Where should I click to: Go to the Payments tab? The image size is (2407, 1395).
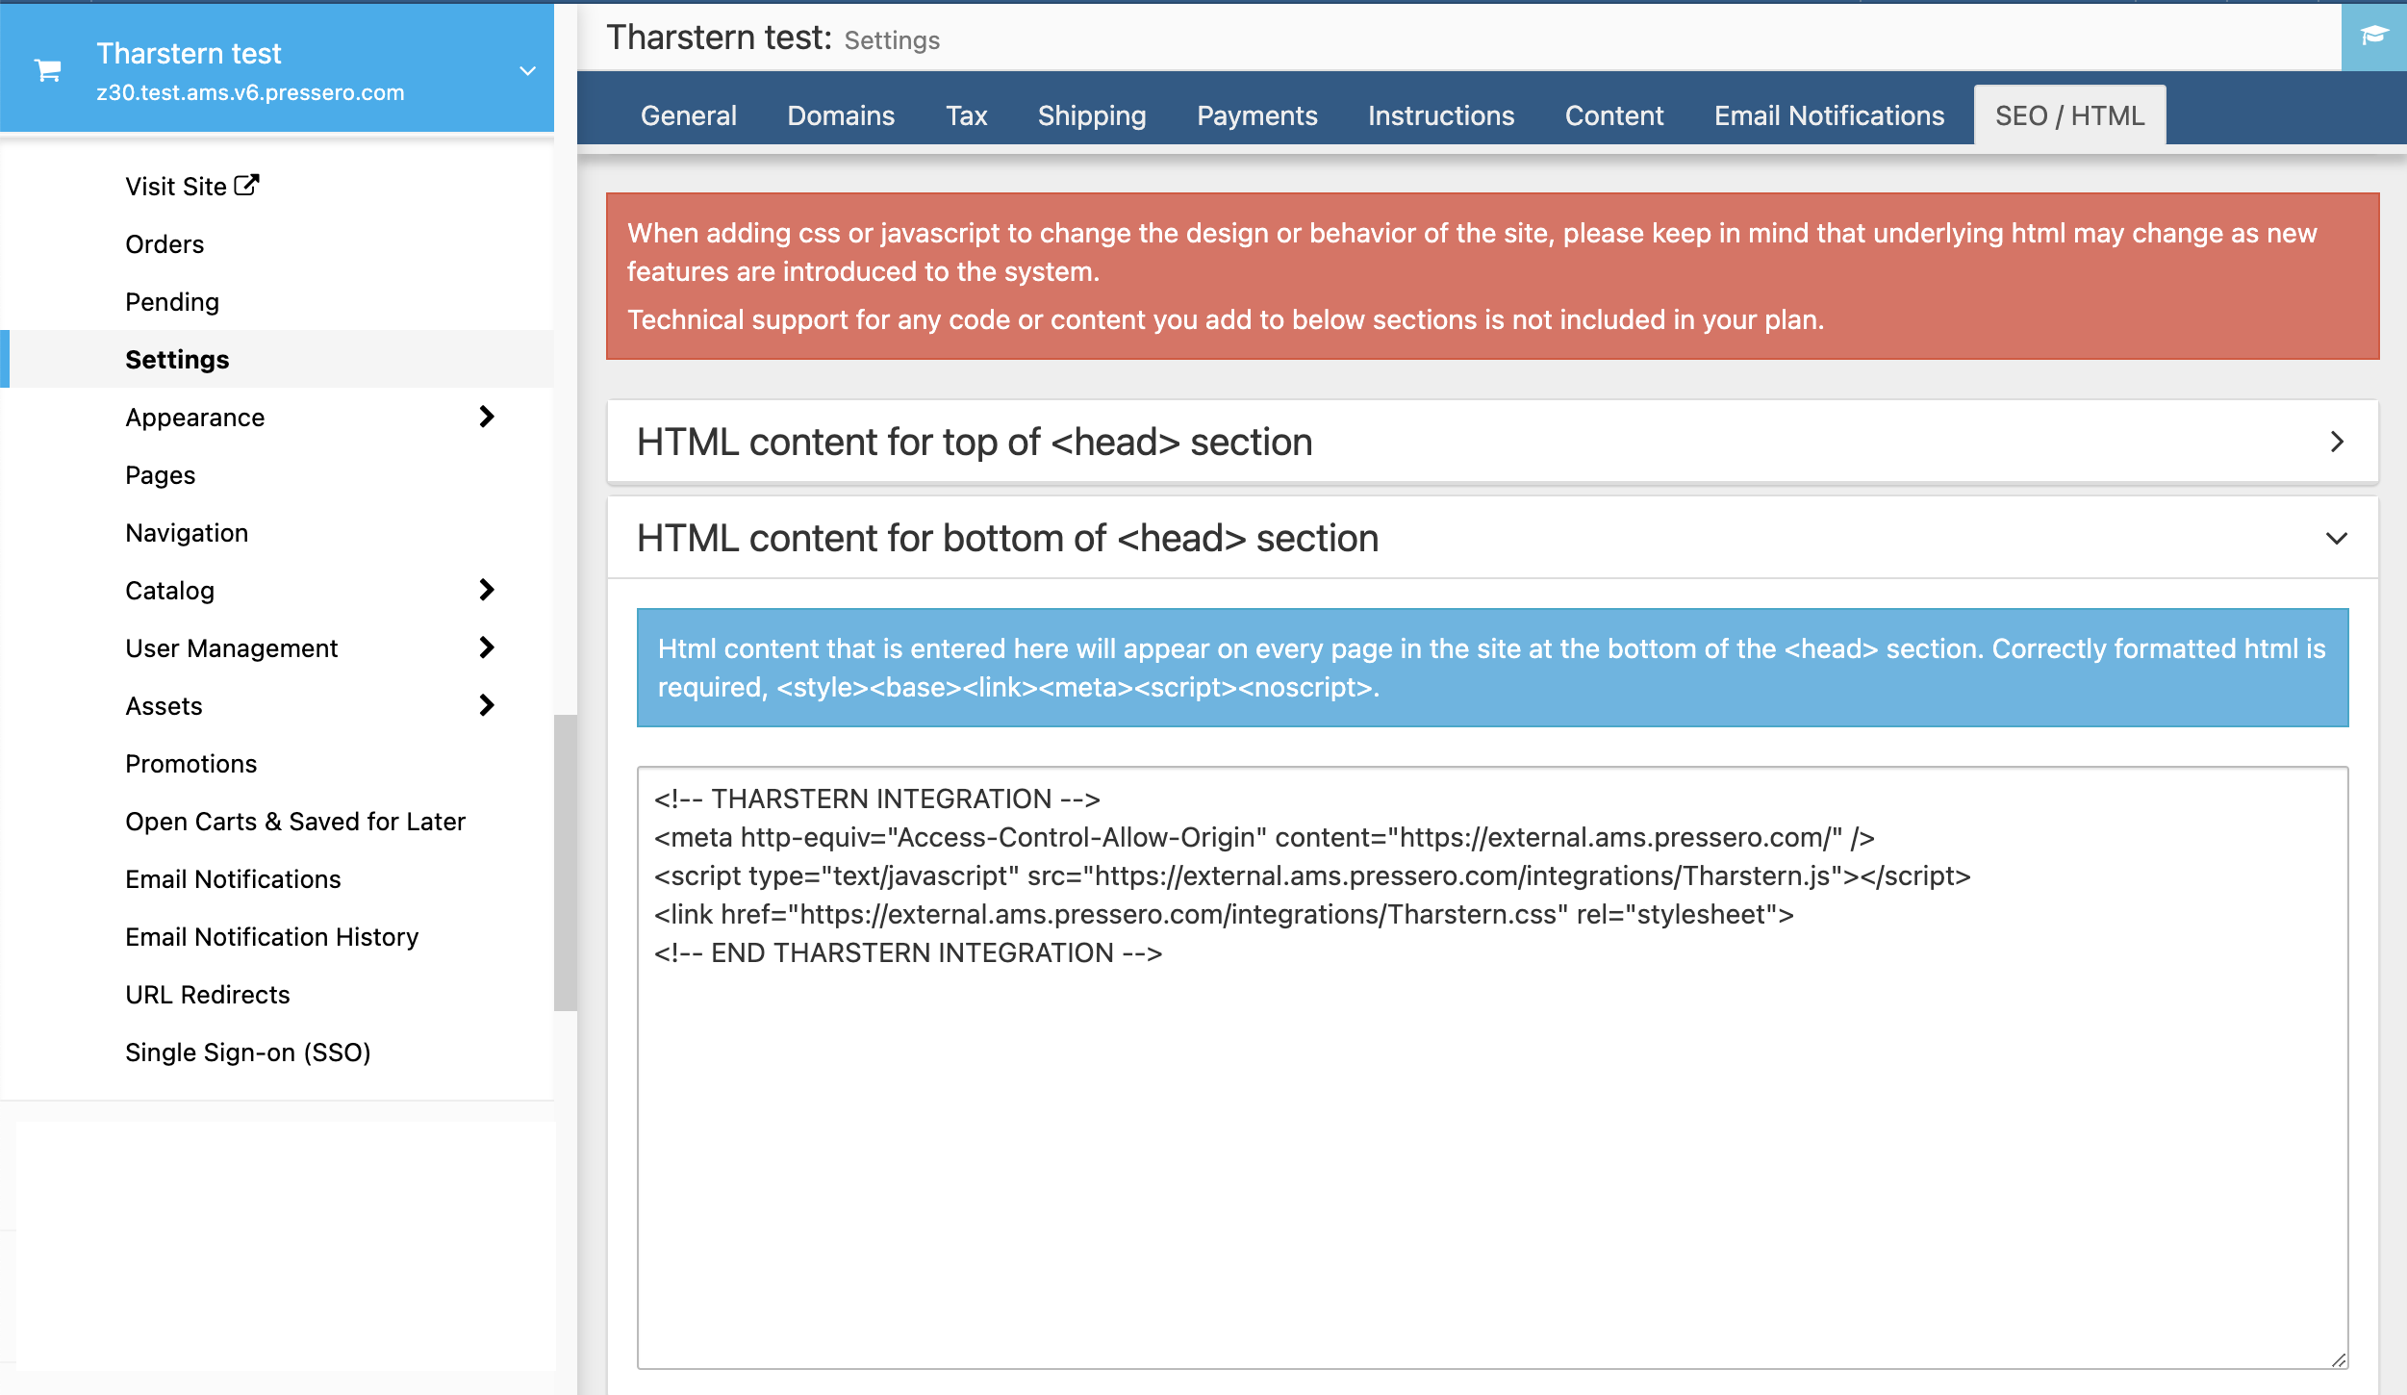pos(1257,115)
